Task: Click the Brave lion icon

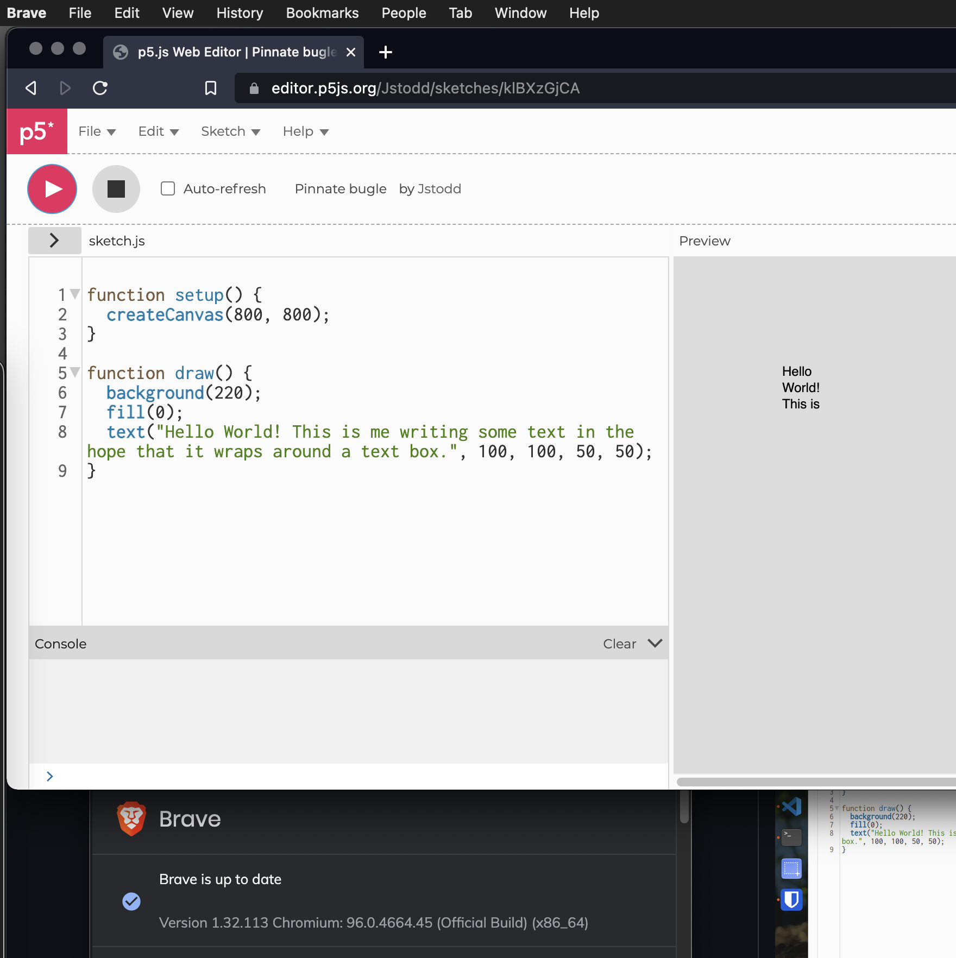Action: 131,819
